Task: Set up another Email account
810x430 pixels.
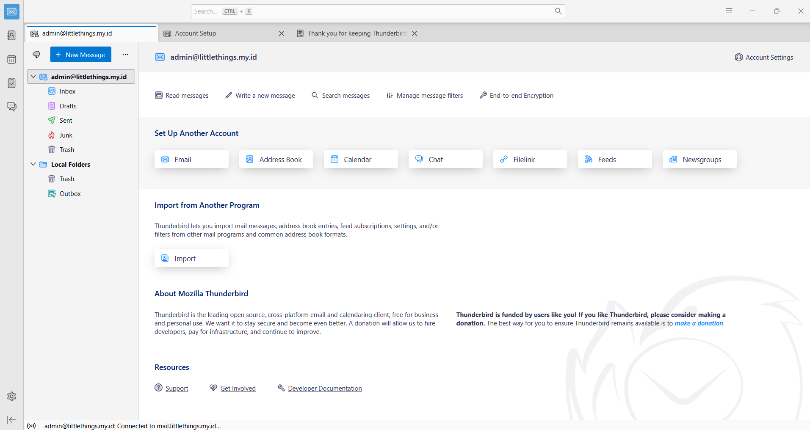Action: (x=191, y=159)
